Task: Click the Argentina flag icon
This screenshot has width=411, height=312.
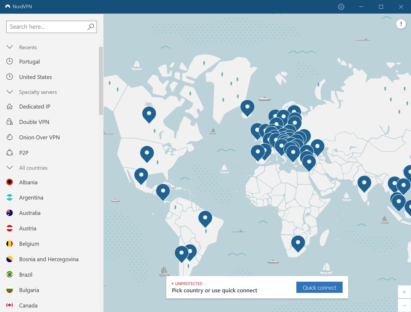Action: point(10,197)
